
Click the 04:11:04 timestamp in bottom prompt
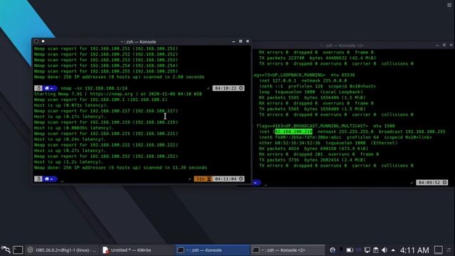point(226,179)
